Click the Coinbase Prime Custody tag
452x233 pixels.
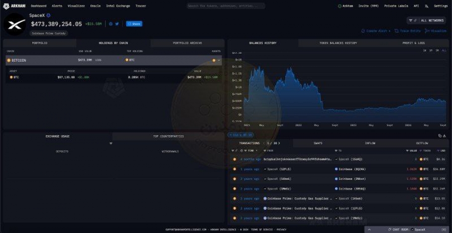tap(48, 34)
